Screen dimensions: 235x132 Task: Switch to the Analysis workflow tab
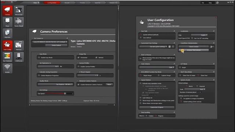113,3
